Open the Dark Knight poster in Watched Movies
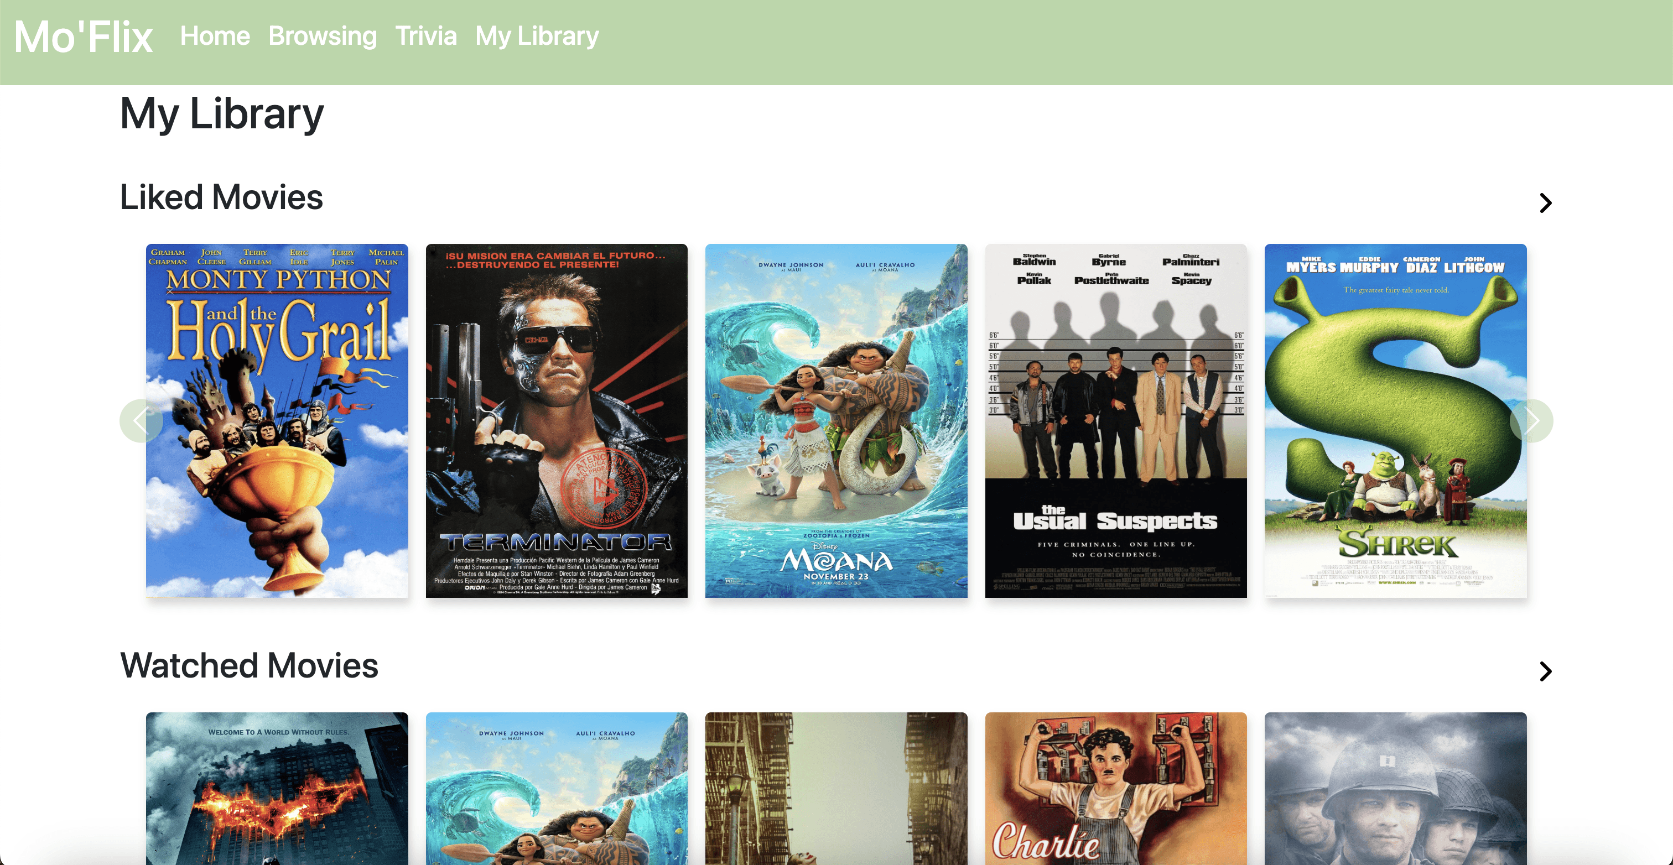 277,788
